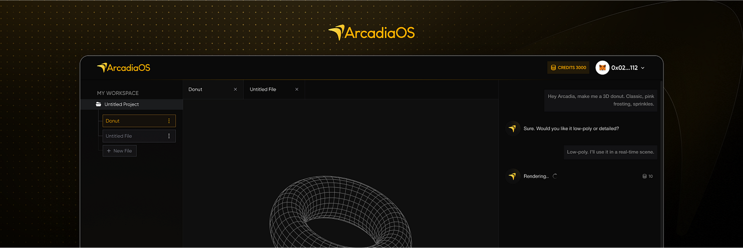Click the folder icon beside Untitled Project
Viewport: 743px width, 248px height.
(x=98, y=104)
